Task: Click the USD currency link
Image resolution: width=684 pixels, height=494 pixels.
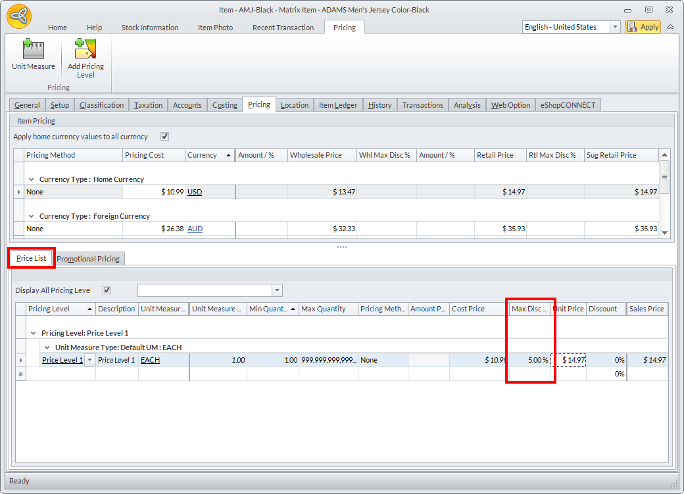Action: pos(195,192)
